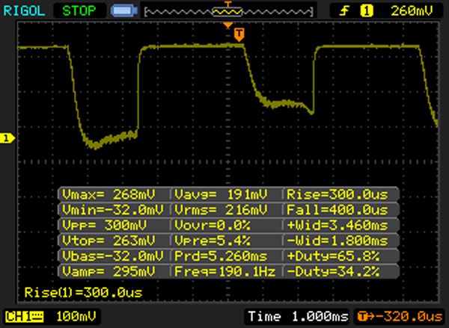Click the orange trigger point triangle at top

coord(228,25)
